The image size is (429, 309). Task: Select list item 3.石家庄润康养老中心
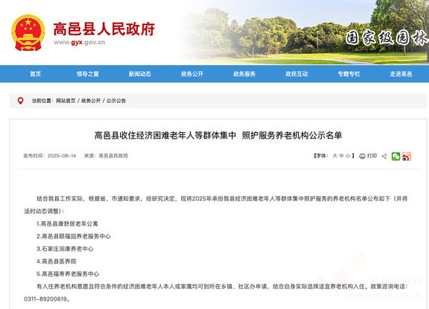(65, 249)
